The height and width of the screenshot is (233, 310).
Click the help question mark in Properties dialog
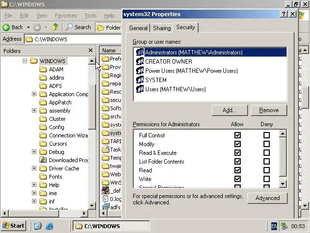point(284,14)
